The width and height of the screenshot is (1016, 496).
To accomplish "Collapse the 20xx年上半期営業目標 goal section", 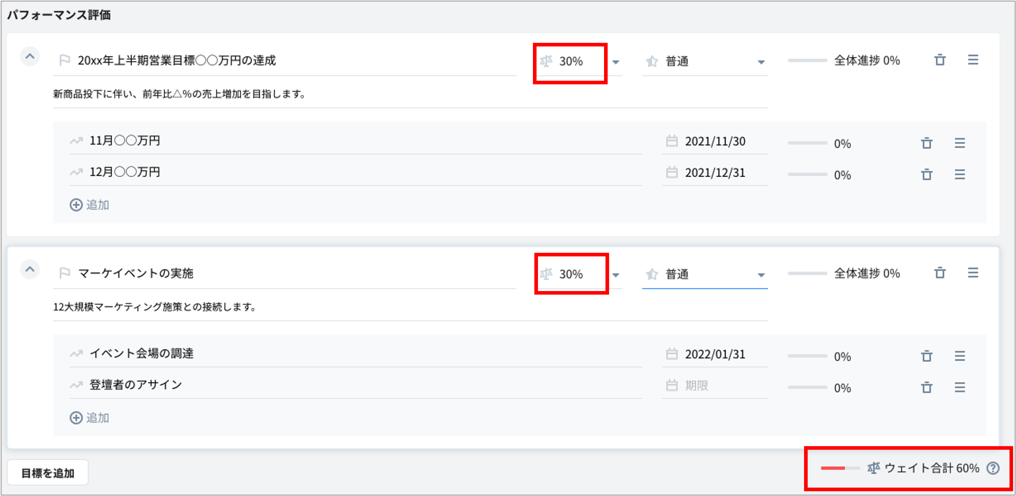I will pos(30,57).
